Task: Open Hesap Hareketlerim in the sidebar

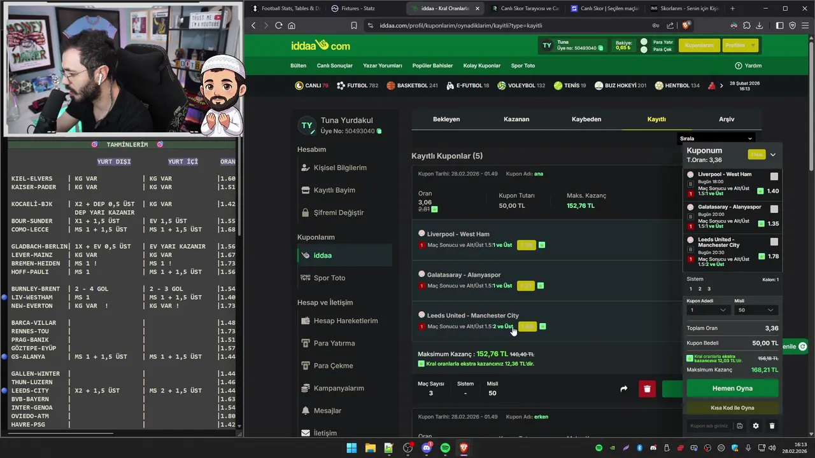Action: tap(346, 321)
